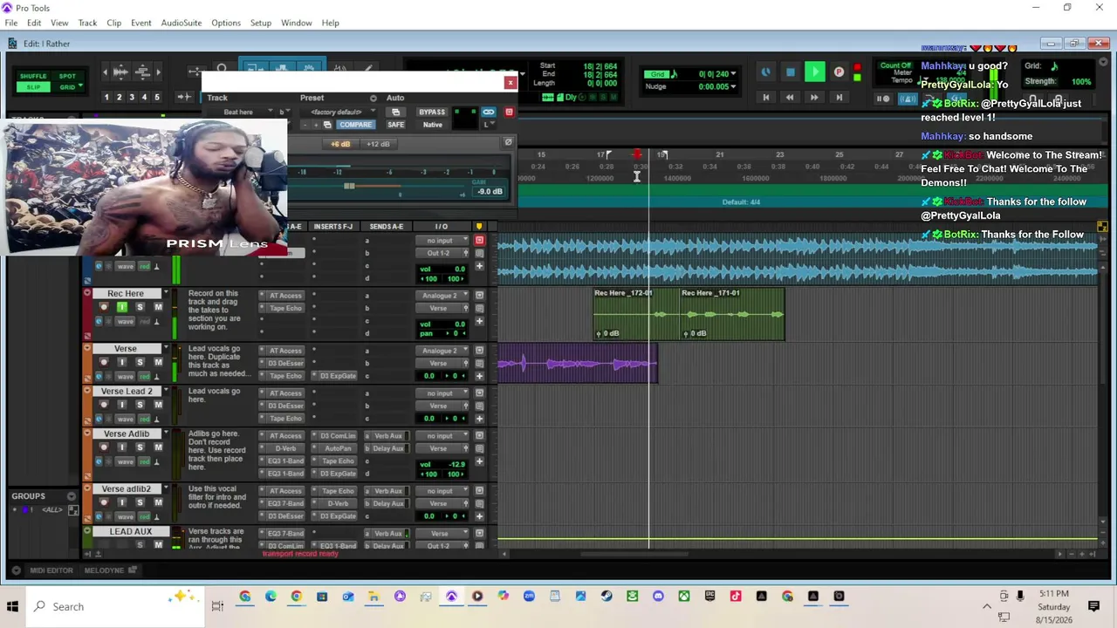This screenshot has width=1117, height=628.
Task: Mute the Rec Here track
Action: pos(158,307)
